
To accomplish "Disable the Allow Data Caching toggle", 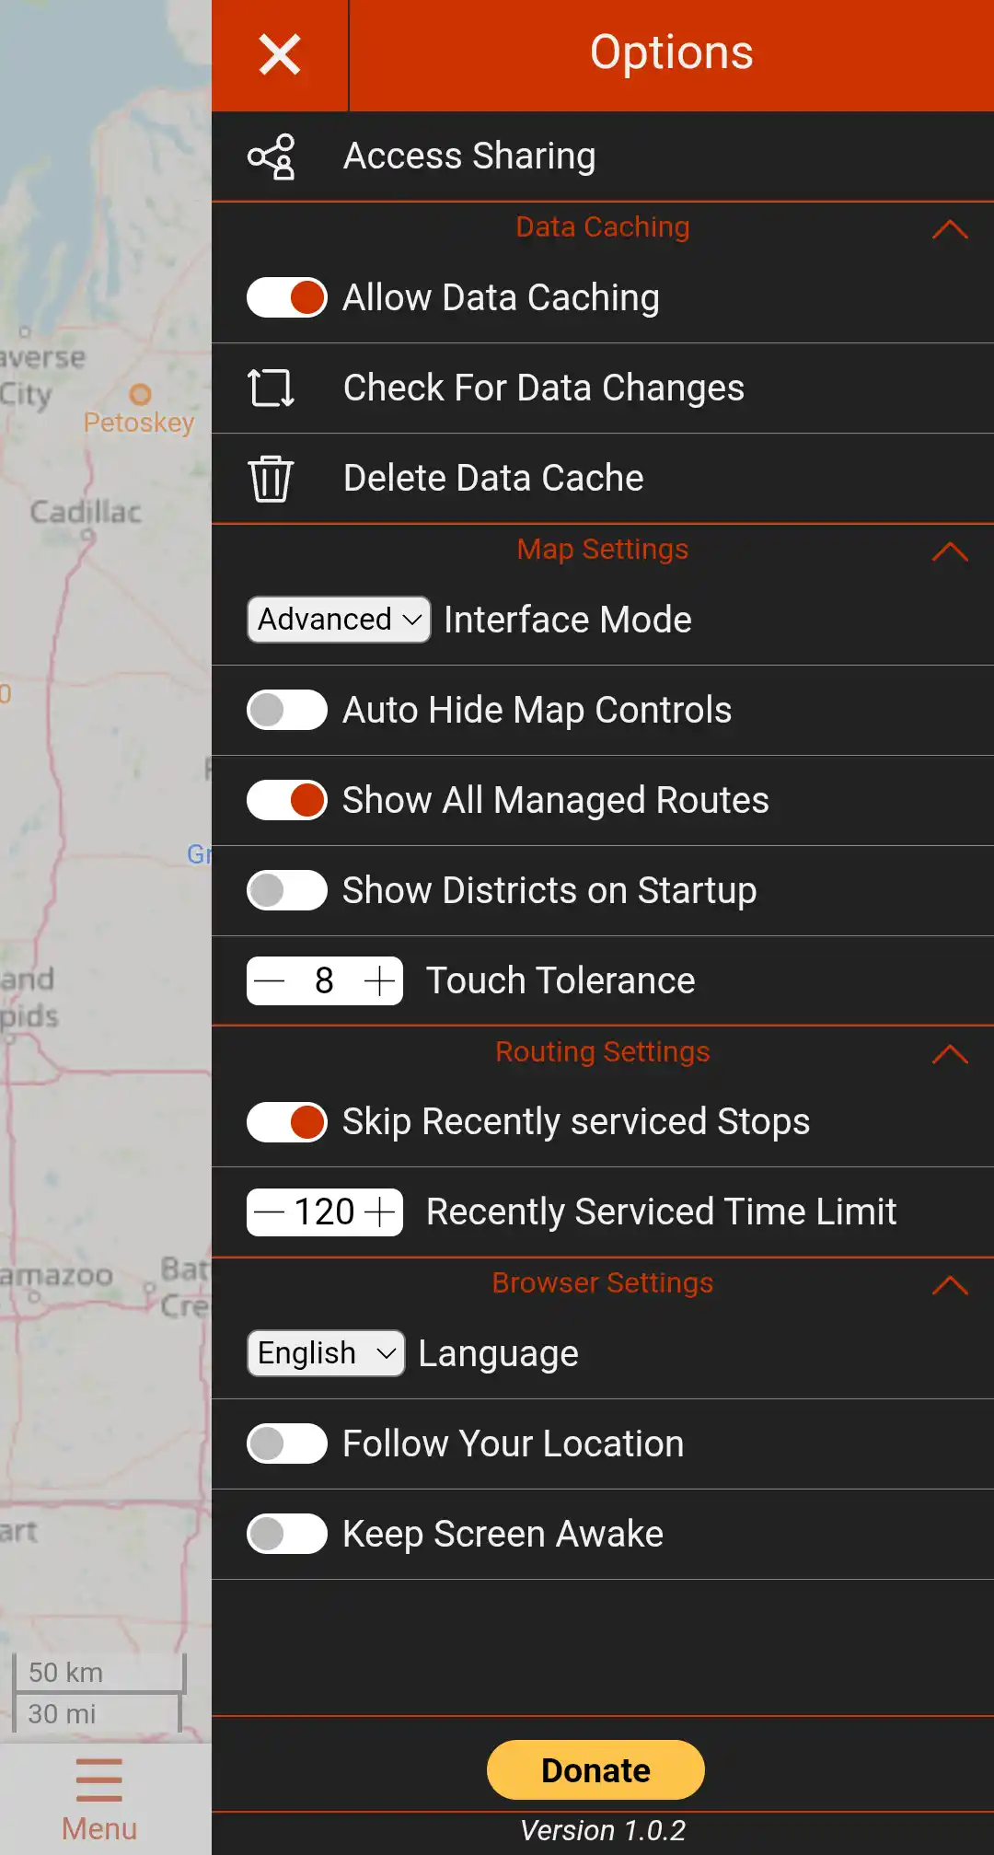I will point(287,297).
